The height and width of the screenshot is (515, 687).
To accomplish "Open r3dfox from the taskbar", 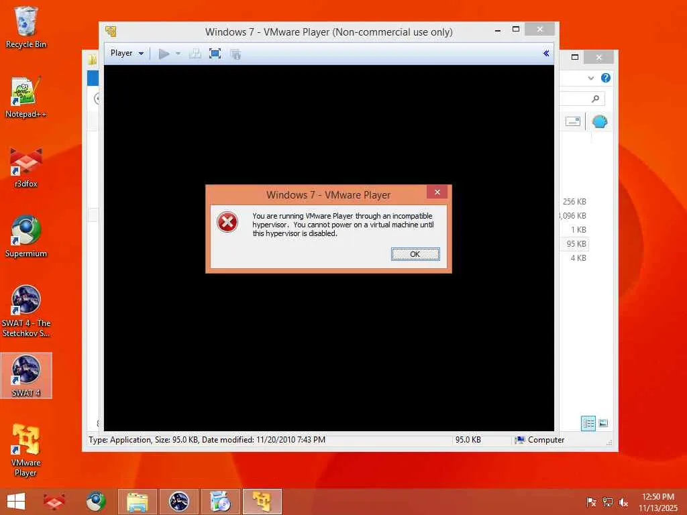I will (x=54, y=502).
